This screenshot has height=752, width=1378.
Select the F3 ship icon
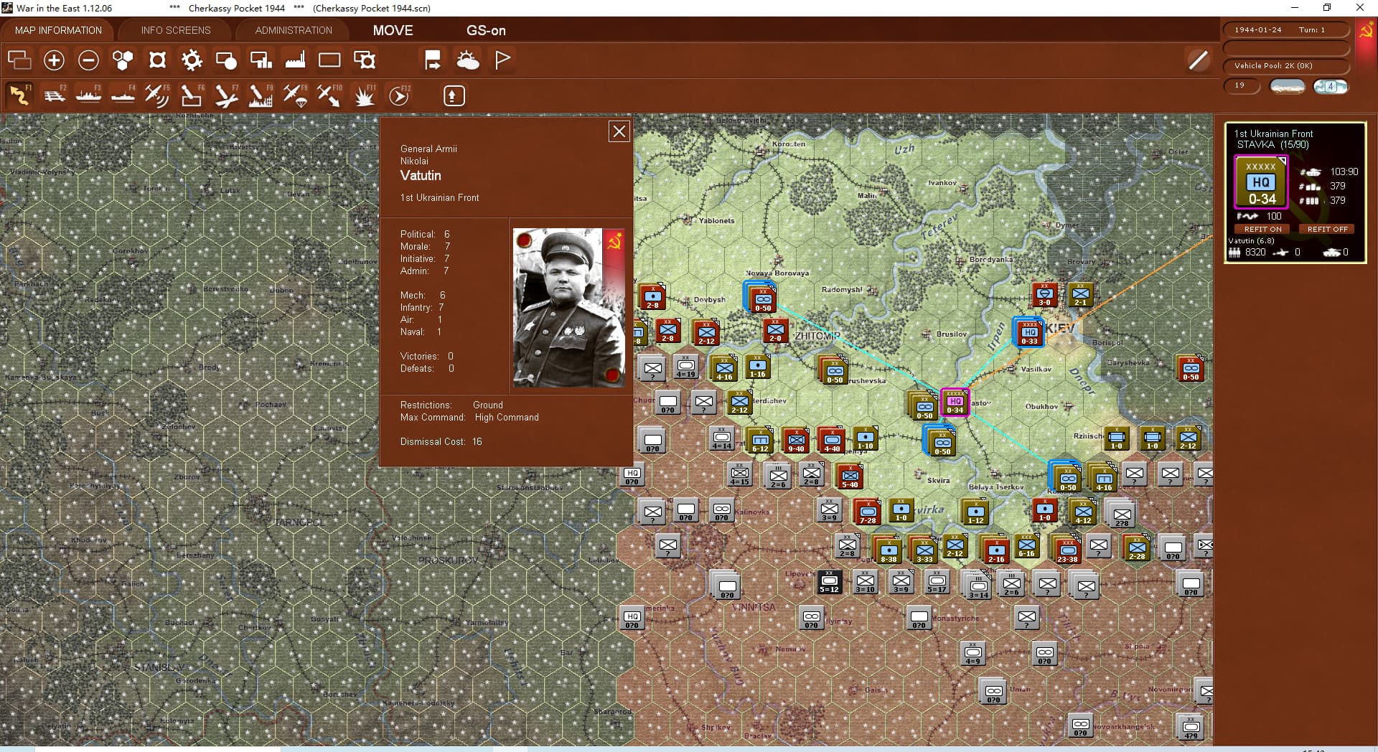coord(88,95)
